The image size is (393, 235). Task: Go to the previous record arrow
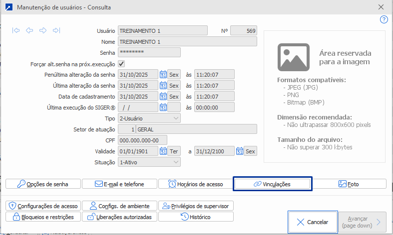pos(29,30)
